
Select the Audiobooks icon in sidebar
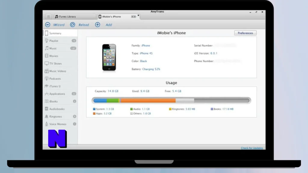click(46, 109)
